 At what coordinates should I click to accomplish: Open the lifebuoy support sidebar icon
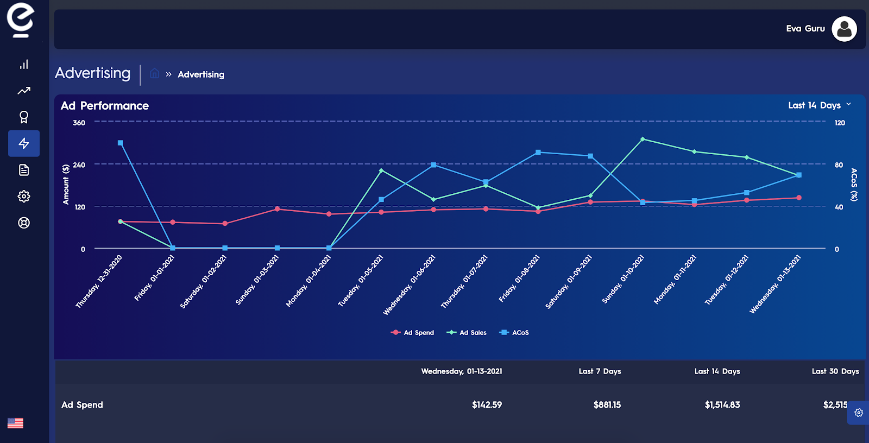(24, 223)
